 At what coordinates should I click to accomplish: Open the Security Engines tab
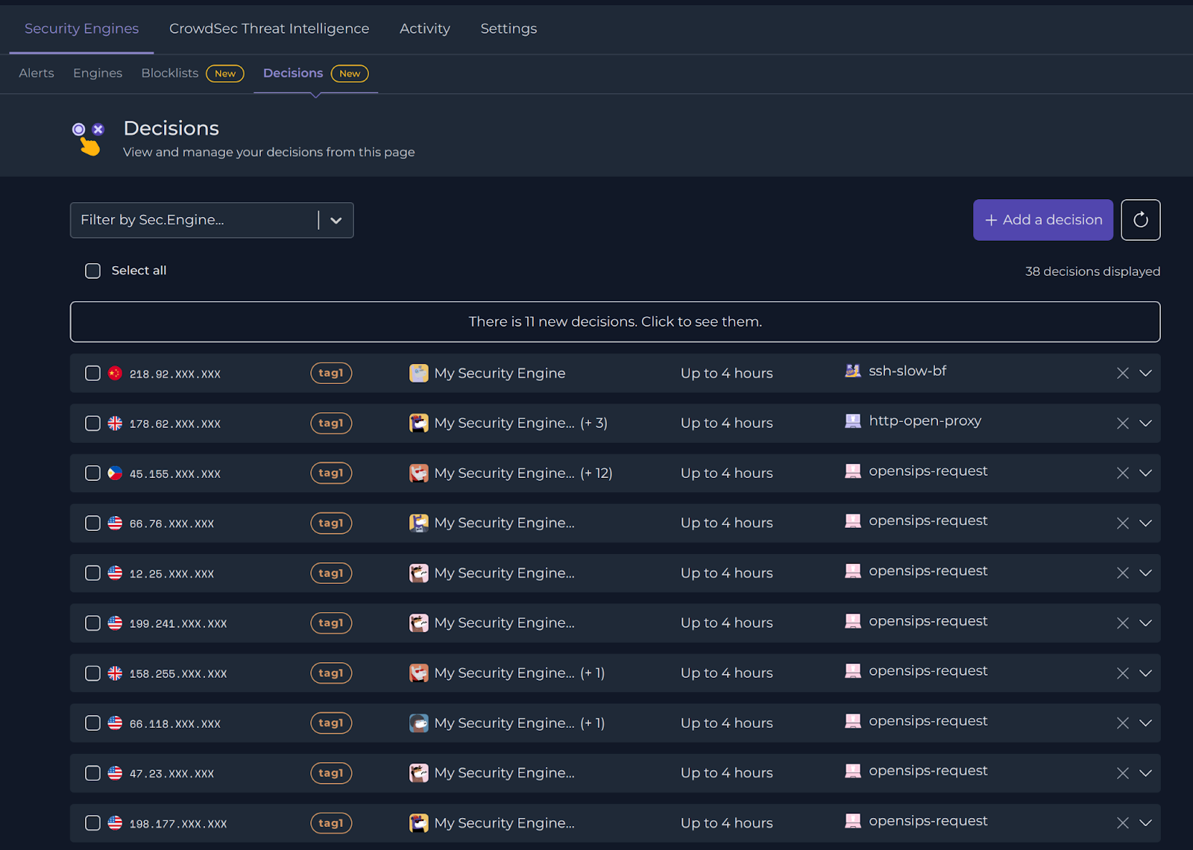pyautogui.click(x=81, y=28)
